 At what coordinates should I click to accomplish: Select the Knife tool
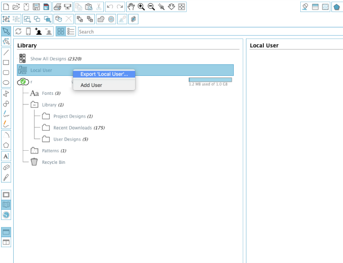6,178
